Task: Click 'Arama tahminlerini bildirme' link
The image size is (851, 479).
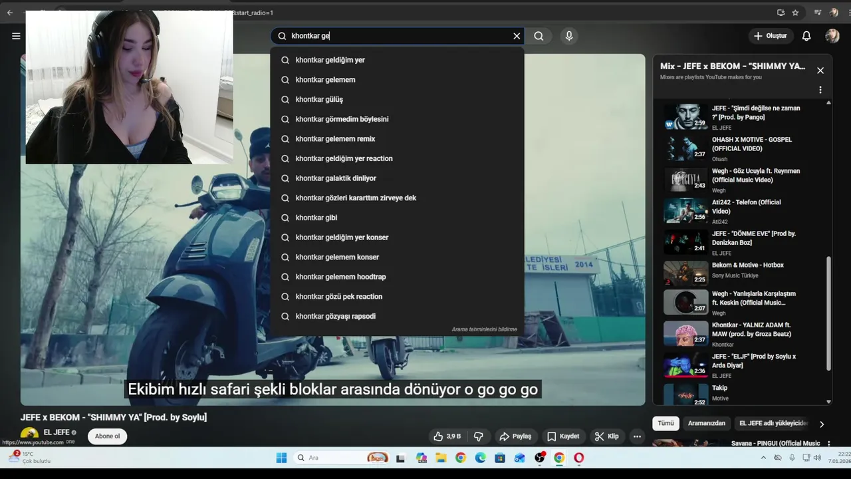Action: [484, 329]
